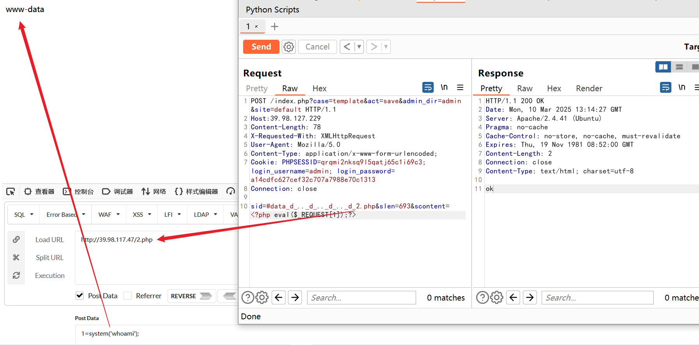Click the REVERSE button
This screenshot has width=699, height=345.
[x=191, y=296]
